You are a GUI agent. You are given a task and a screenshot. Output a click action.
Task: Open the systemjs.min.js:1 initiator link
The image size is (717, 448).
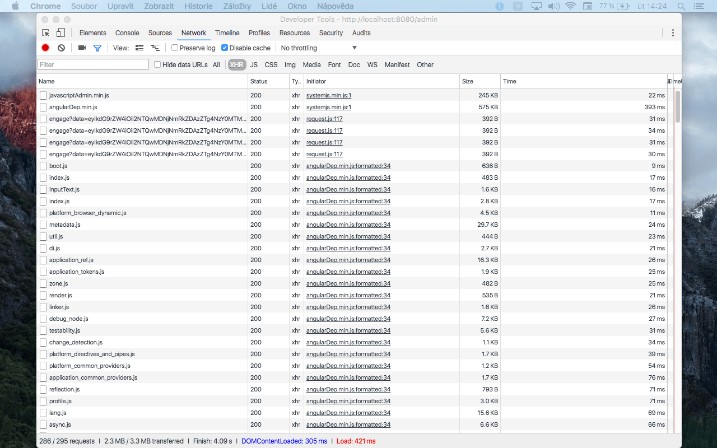coord(328,95)
